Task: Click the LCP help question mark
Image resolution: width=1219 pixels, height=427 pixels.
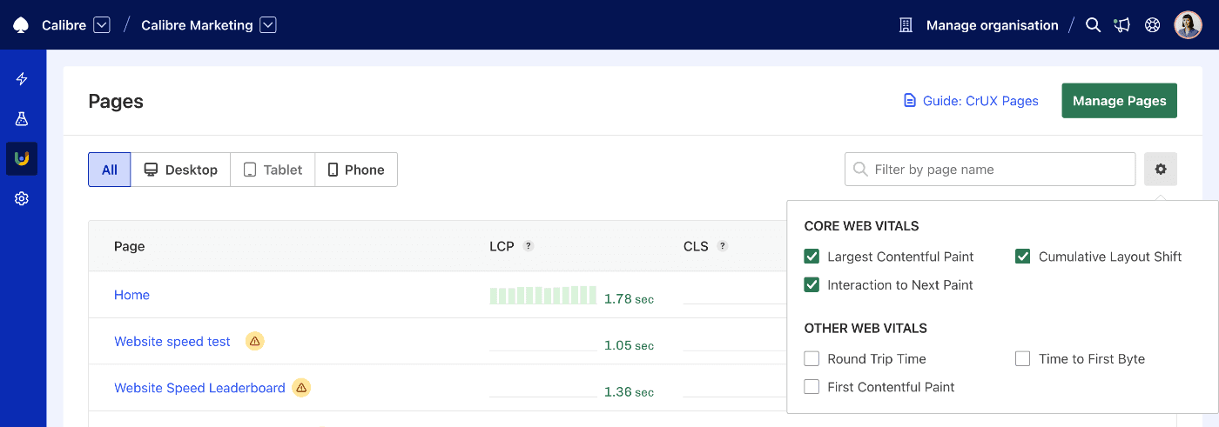Action: pyautogui.click(x=529, y=246)
